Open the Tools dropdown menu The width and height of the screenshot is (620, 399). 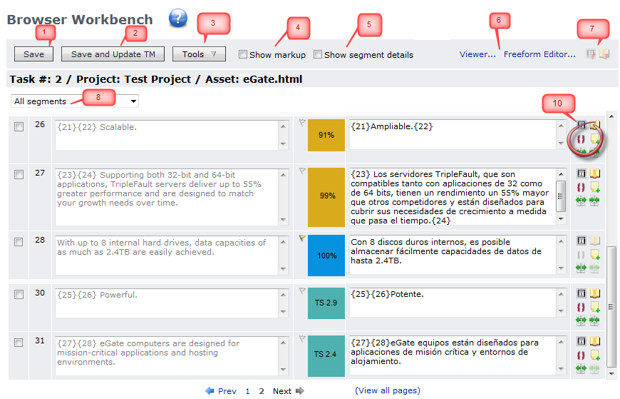[199, 54]
